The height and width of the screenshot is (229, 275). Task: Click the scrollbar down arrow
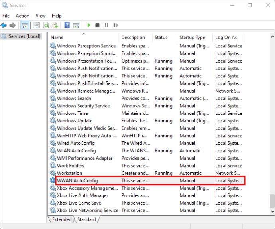point(273,211)
